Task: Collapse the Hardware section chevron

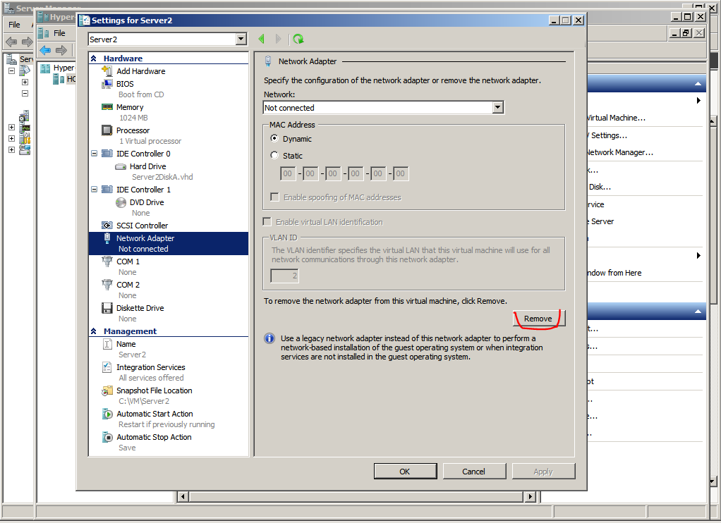Action: (94, 59)
